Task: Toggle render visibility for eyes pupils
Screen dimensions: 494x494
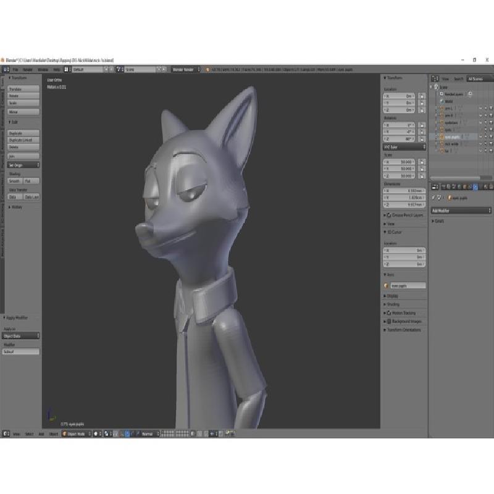Action: pos(491,136)
